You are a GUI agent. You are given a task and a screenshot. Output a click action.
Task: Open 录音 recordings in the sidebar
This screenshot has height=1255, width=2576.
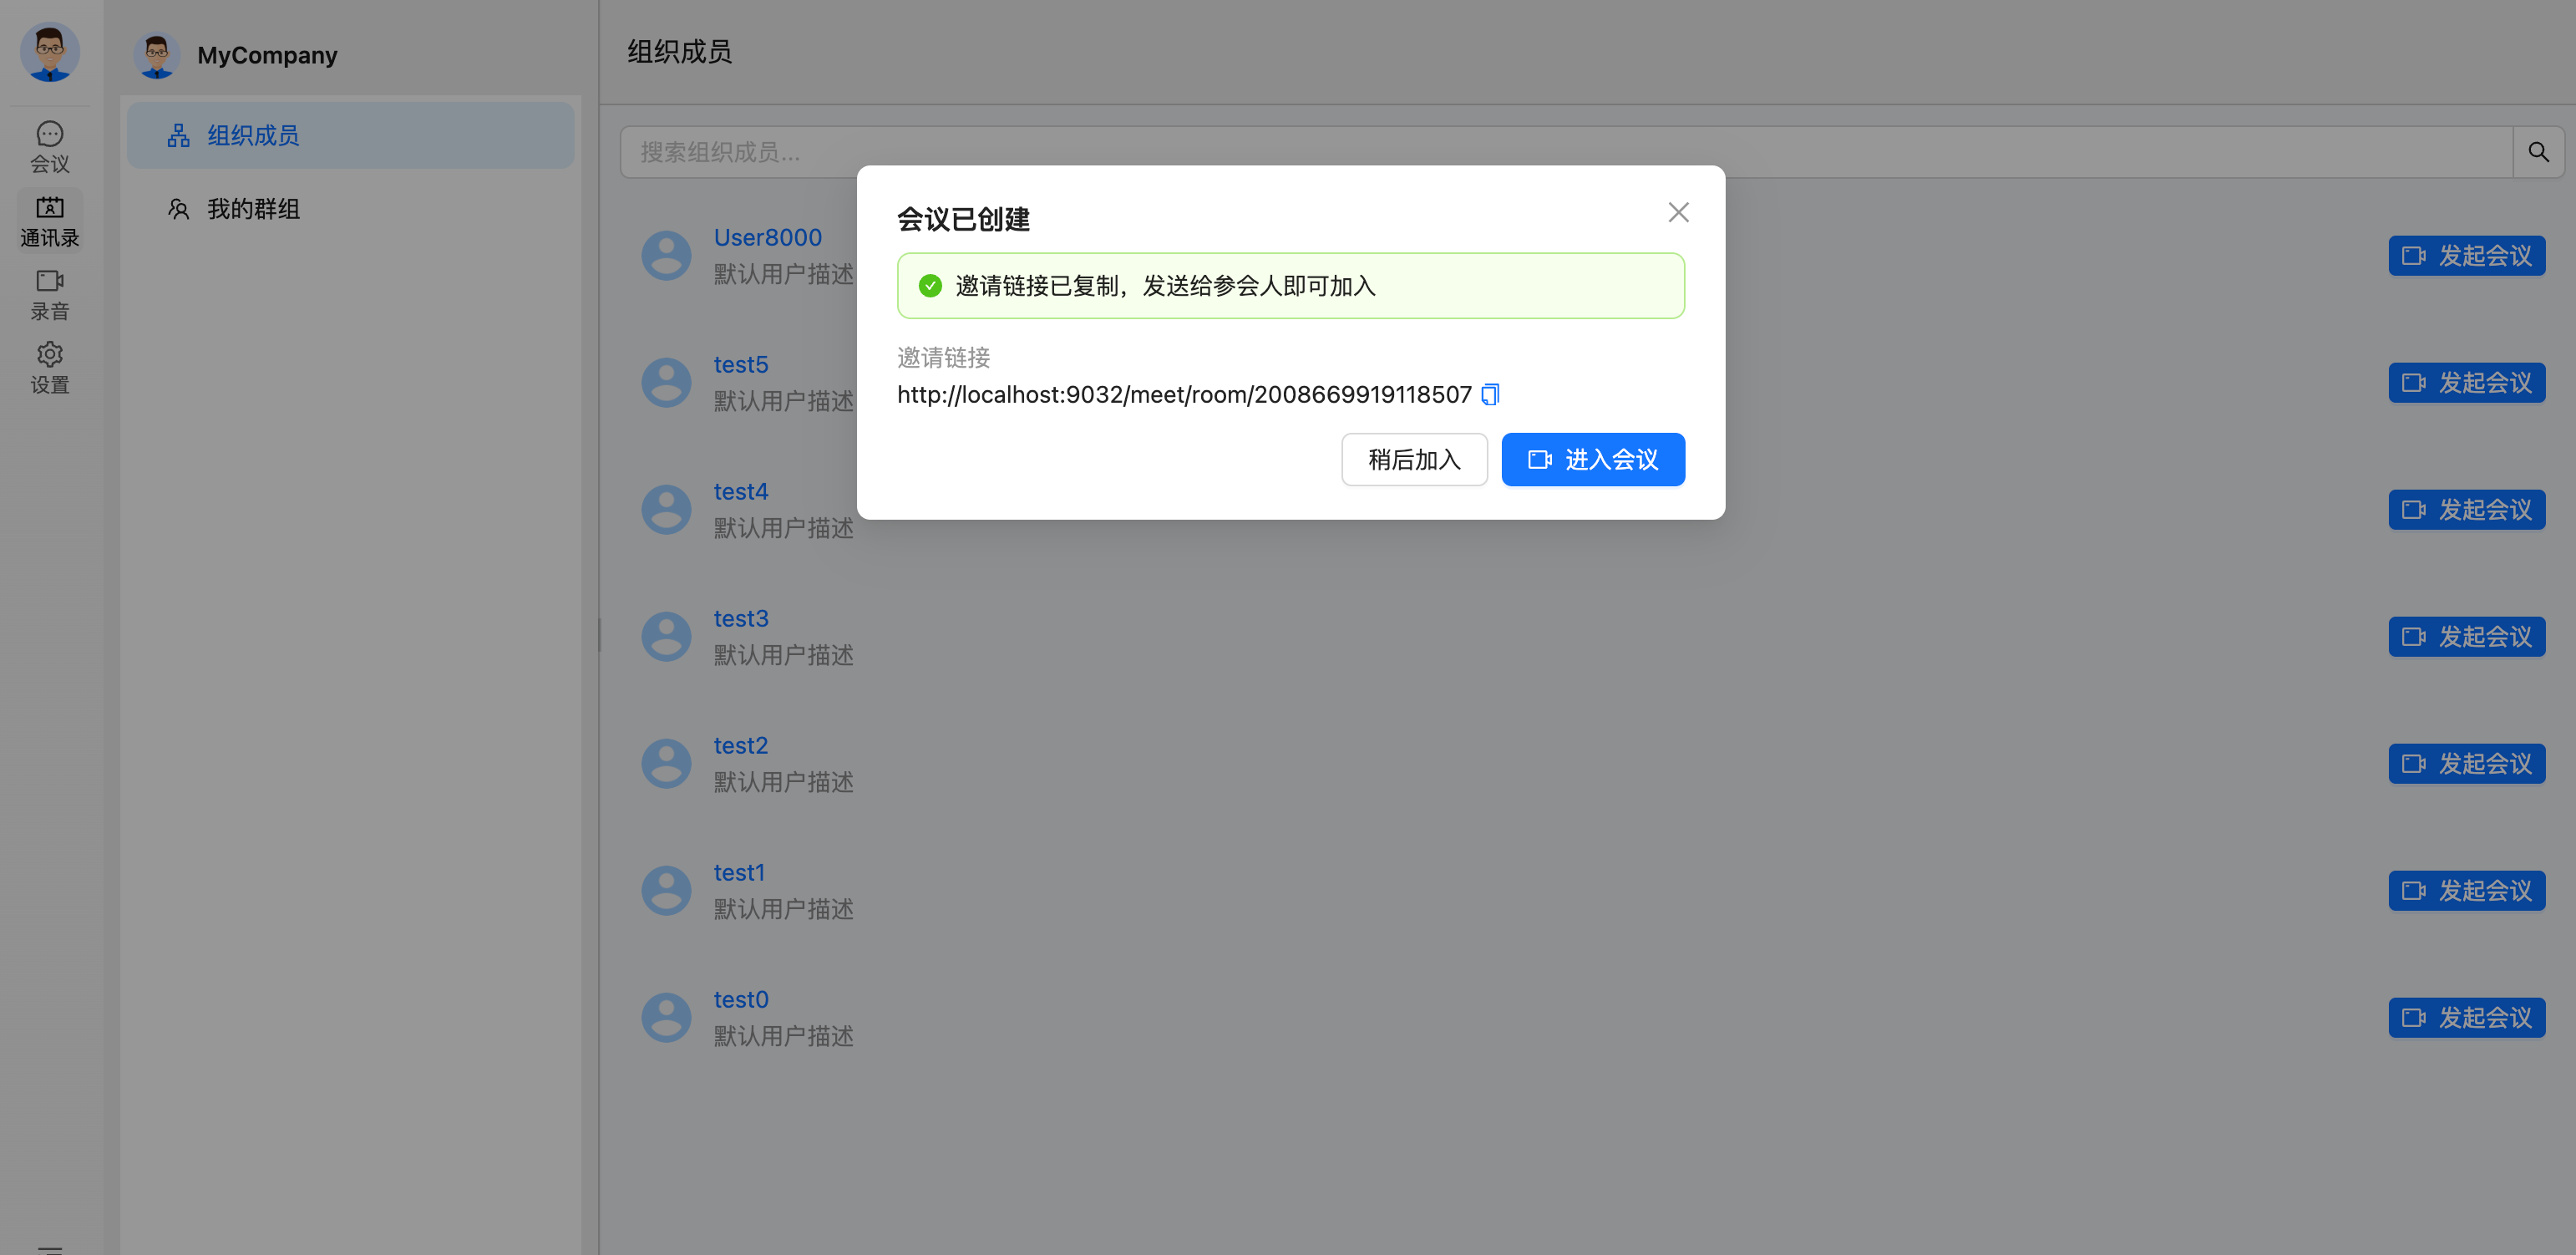(49, 295)
